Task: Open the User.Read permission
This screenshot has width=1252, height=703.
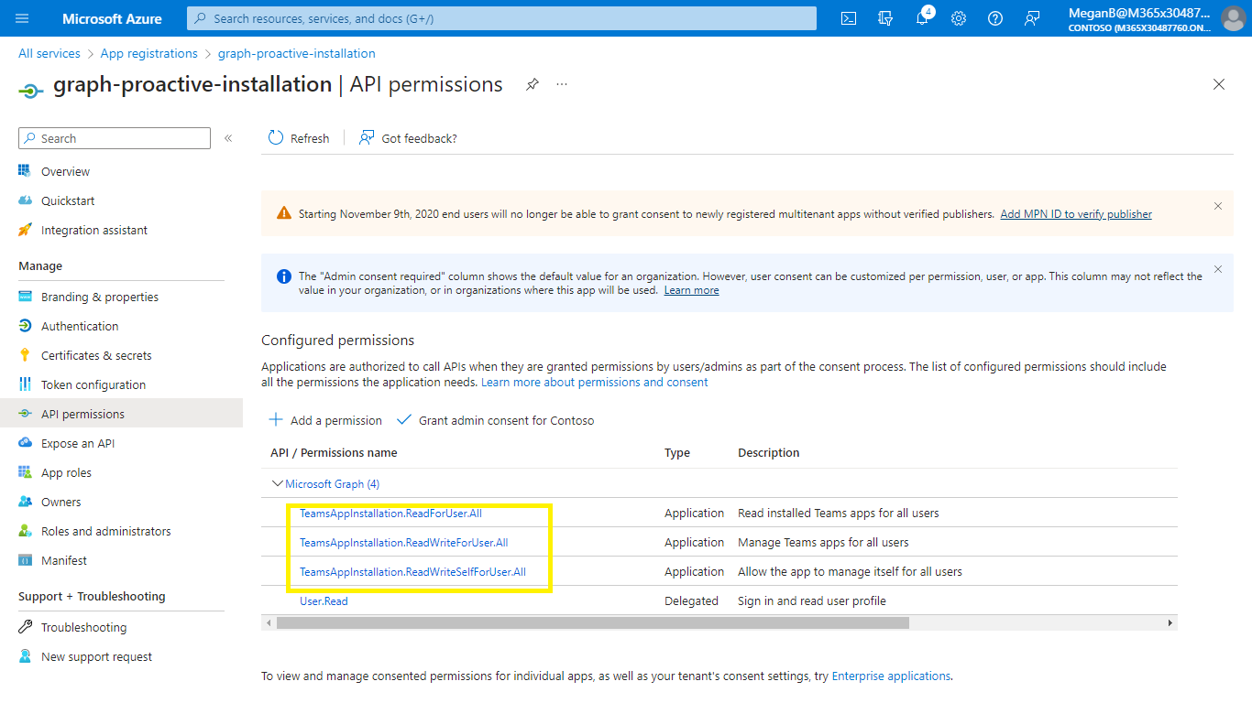Action: 324,600
